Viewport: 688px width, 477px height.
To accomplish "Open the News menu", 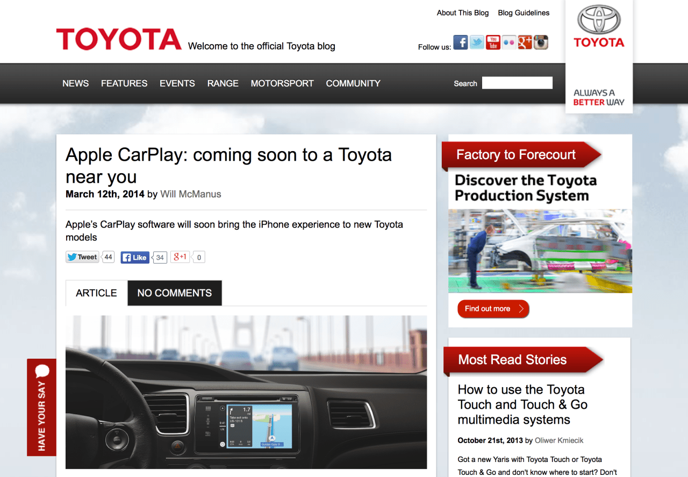I will pos(76,83).
